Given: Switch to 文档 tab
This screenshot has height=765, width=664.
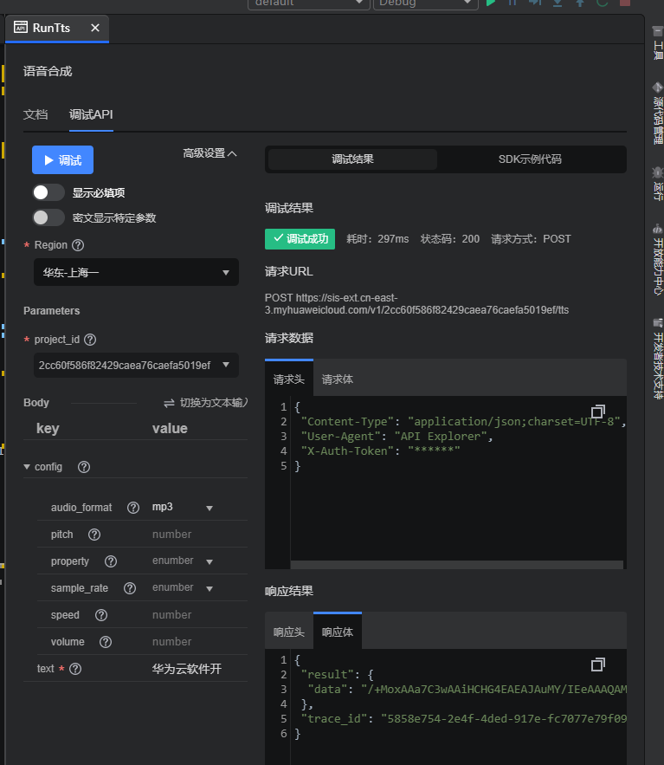Looking at the screenshot, I should coord(35,114).
